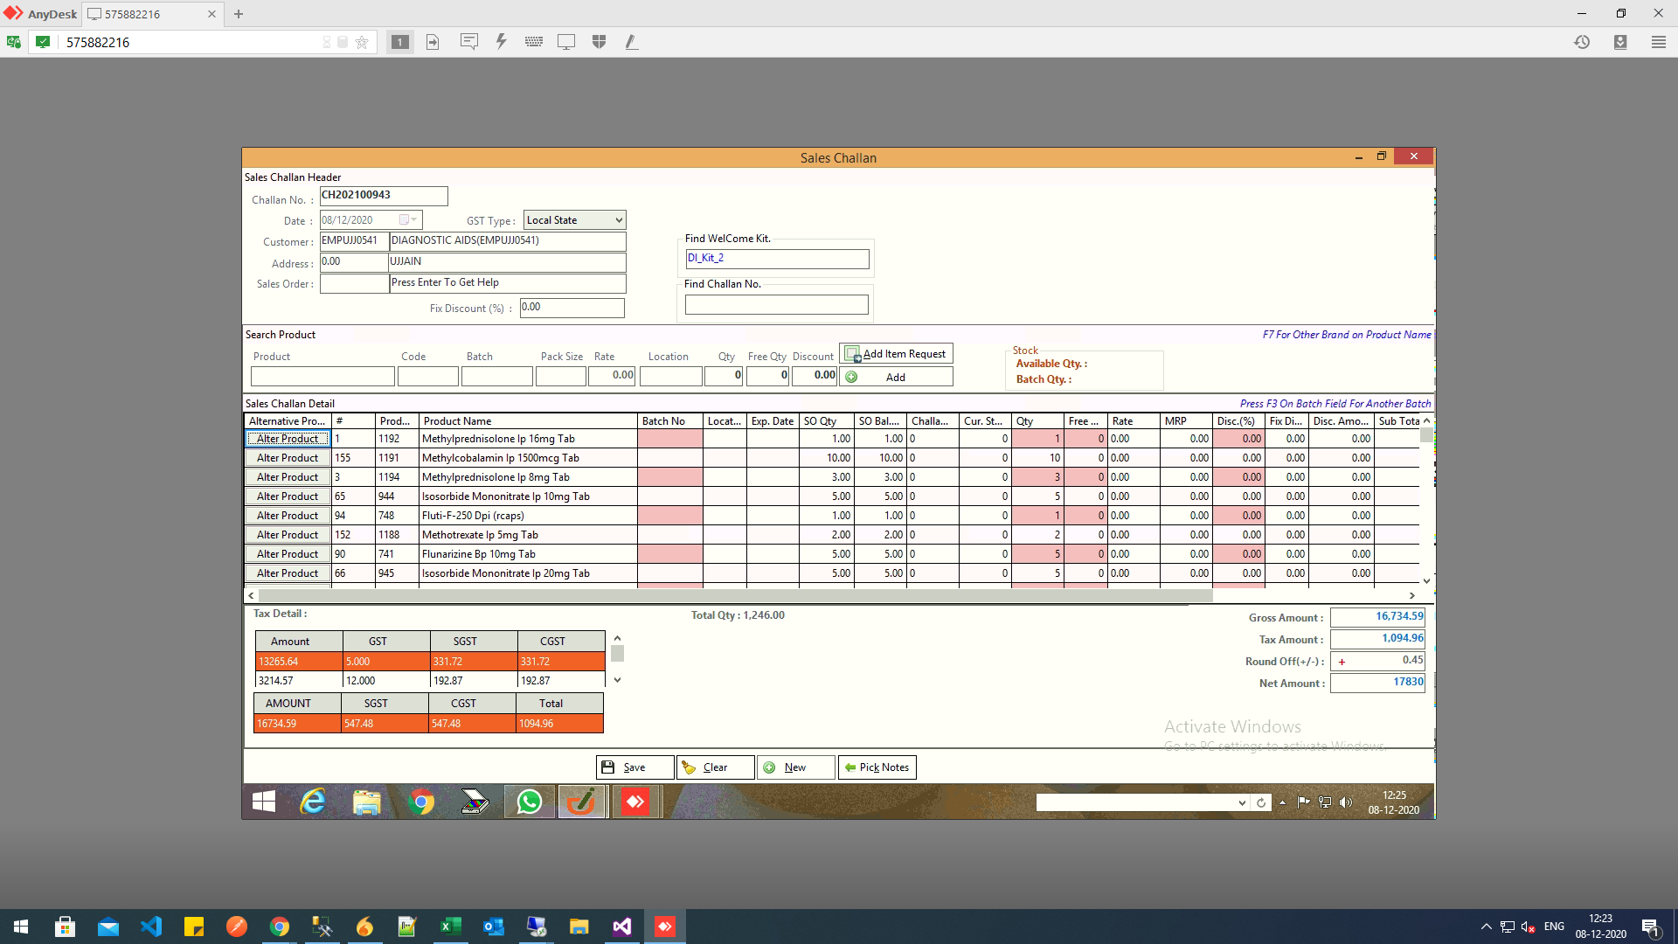Viewport: 1678px width, 944px height.
Task: Click WhatsApp icon in remote taskbar
Action: [x=529, y=802]
